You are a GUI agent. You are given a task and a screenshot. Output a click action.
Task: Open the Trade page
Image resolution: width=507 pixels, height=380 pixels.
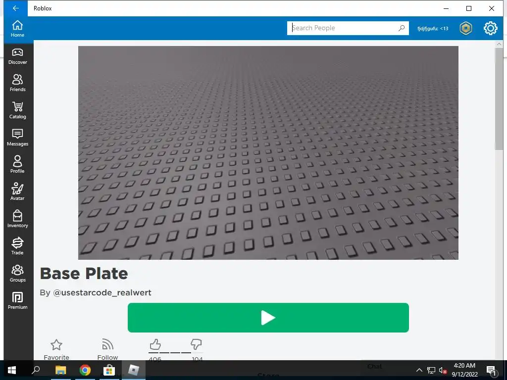click(x=17, y=246)
